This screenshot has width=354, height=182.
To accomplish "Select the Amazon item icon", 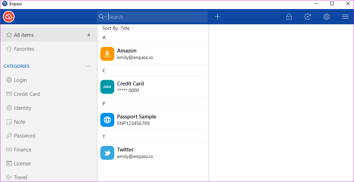I will 107,54.
